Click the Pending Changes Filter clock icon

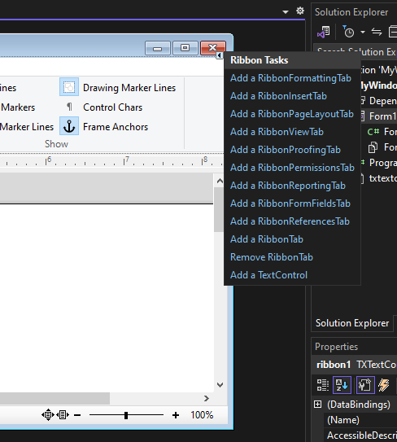point(348,32)
